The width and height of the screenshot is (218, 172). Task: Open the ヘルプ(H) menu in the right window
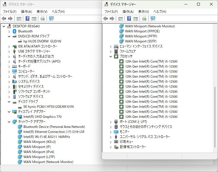point(160,12)
